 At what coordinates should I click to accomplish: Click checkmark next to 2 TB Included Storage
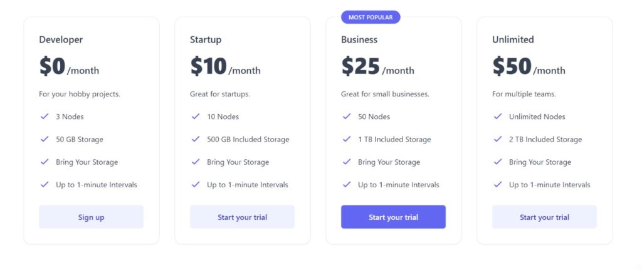click(x=498, y=139)
